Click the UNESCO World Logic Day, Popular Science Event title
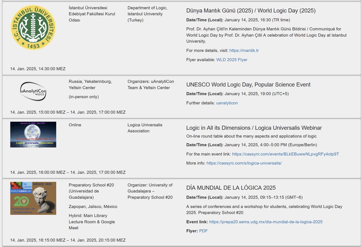The image size is (361, 247). 248,85
